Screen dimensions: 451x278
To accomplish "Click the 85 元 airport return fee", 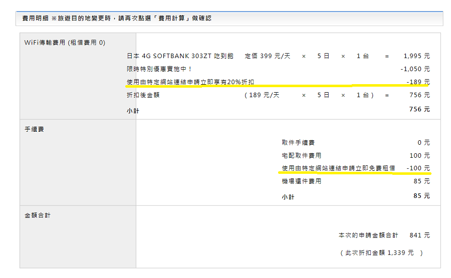I will (x=421, y=181).
